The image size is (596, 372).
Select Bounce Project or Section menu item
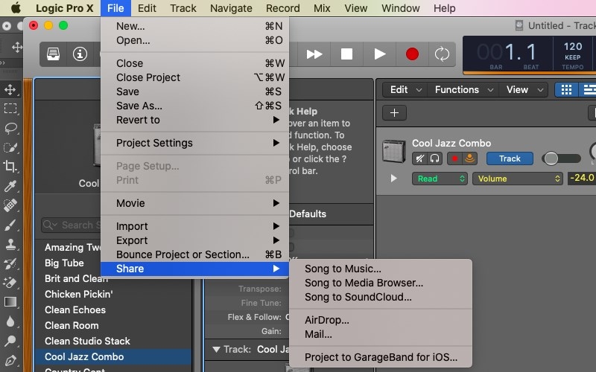(183, 254)
